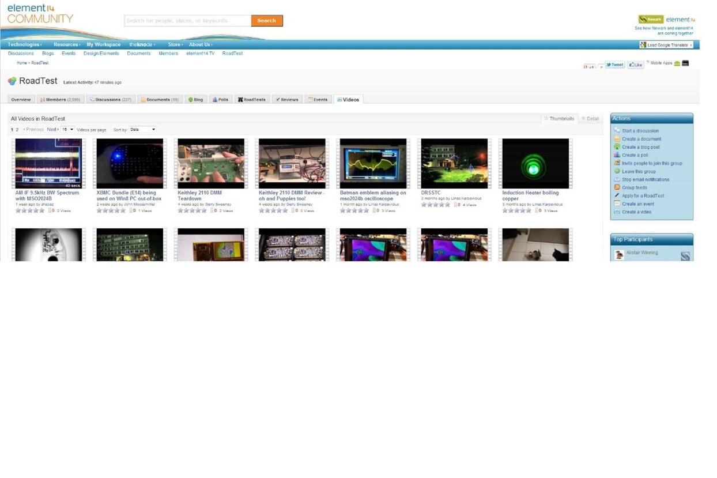Rate Induction Heater video with stars
717x478 pixels.
tap(516, 210)
